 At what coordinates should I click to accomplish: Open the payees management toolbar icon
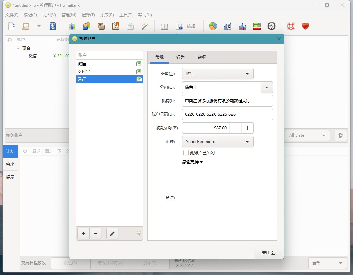point(87,26)
